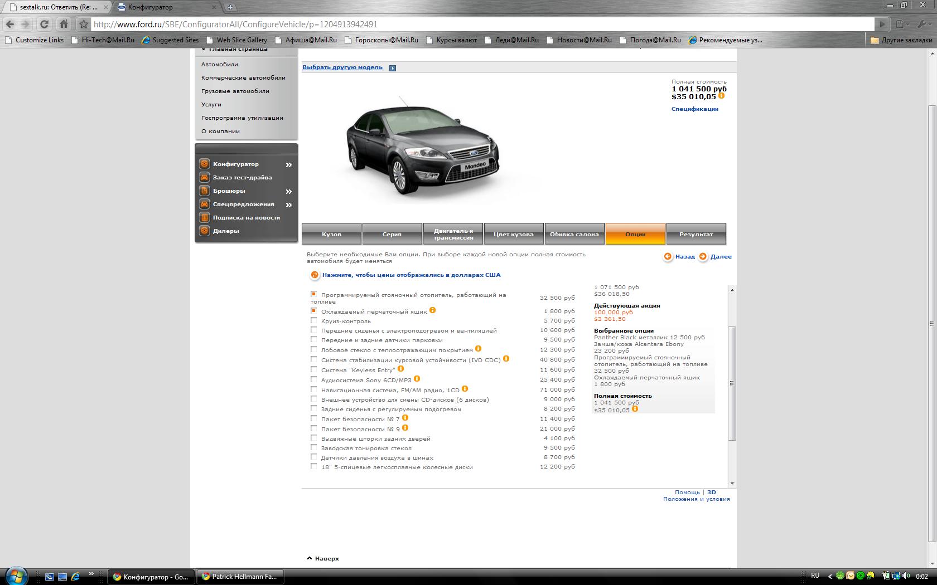Open the arrow next to Выбрать другую модель
This screenshot has height=585, width=937.
point(393,68)
